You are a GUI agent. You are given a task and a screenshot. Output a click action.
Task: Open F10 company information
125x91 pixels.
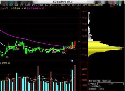coord(68,5)
